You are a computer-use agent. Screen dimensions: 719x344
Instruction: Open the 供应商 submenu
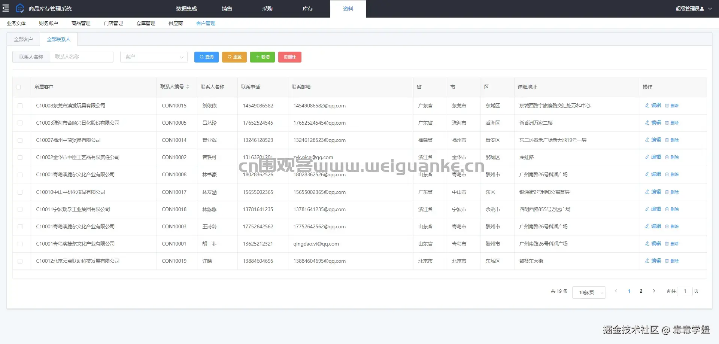point(176,23)
